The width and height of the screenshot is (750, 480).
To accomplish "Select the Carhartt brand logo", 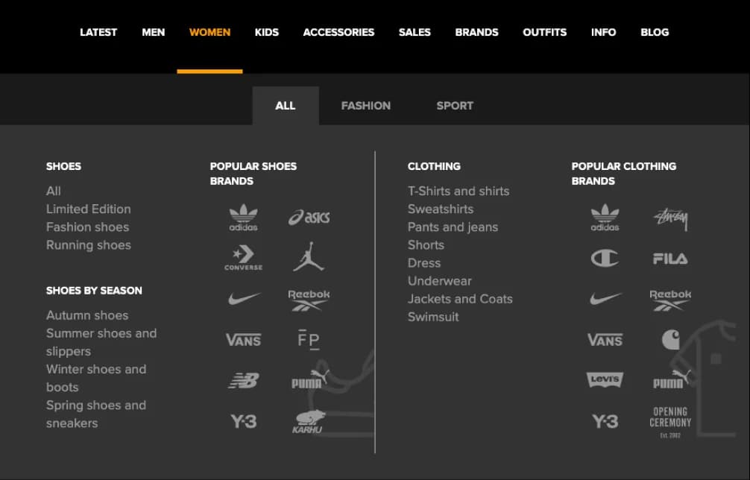I will tap(670, 340).
